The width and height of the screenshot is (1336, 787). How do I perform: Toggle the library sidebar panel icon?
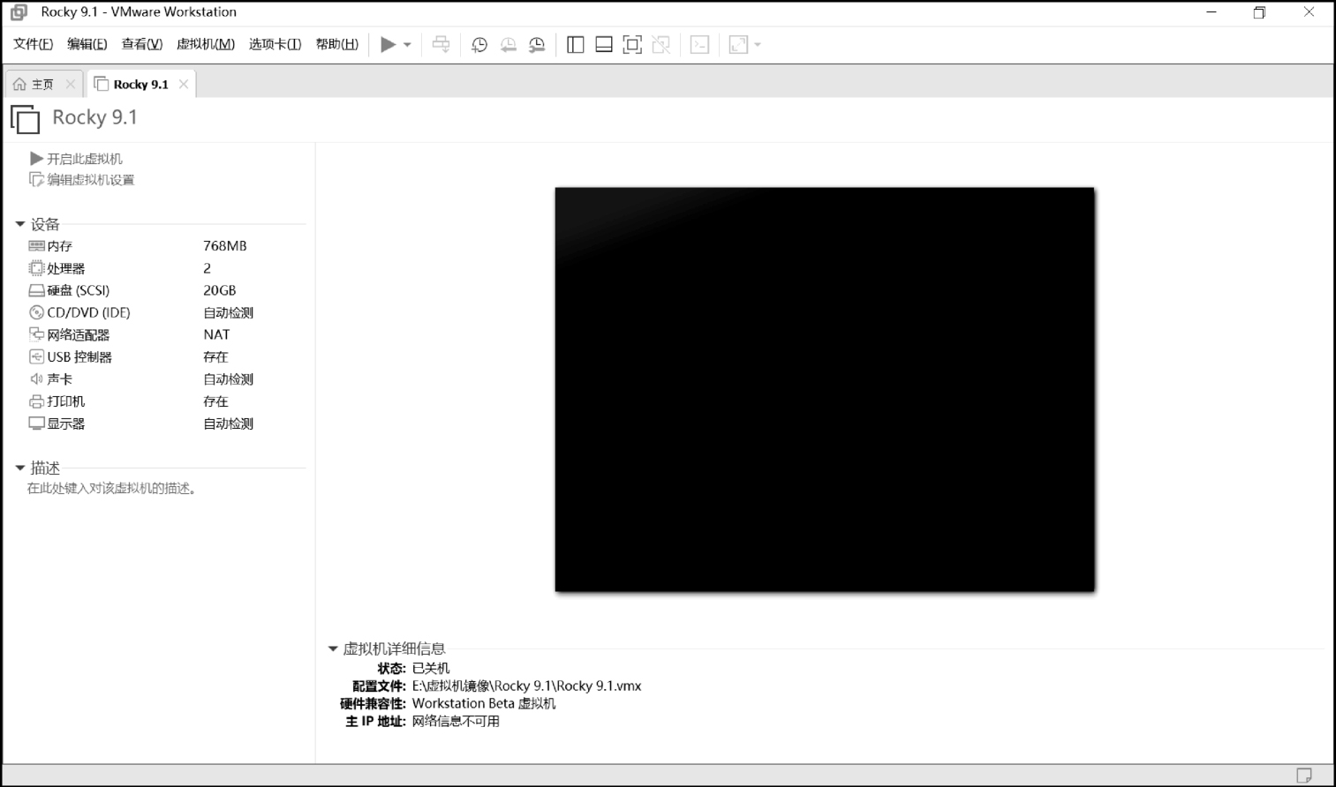coord(575,45)
